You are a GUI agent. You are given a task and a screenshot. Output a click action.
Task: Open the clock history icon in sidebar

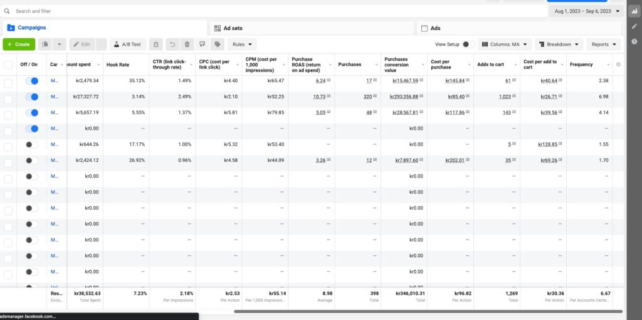[634, 41]
